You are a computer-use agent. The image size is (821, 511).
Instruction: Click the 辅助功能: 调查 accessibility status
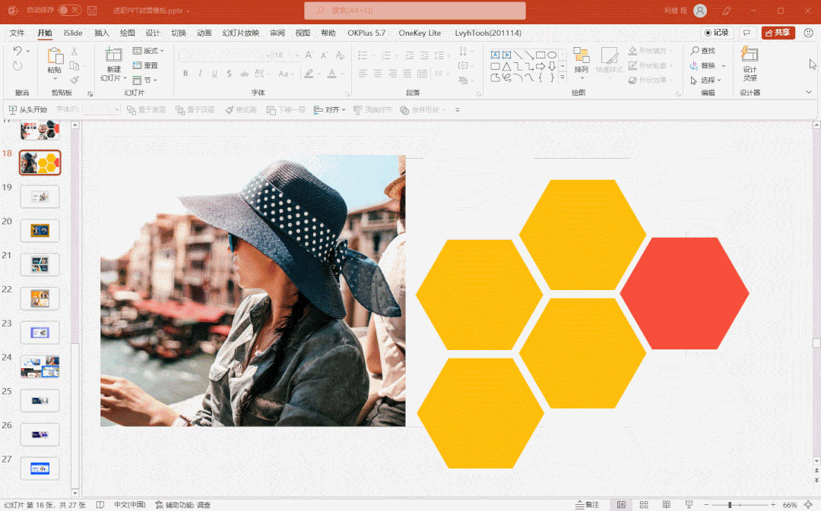point(183,505)
